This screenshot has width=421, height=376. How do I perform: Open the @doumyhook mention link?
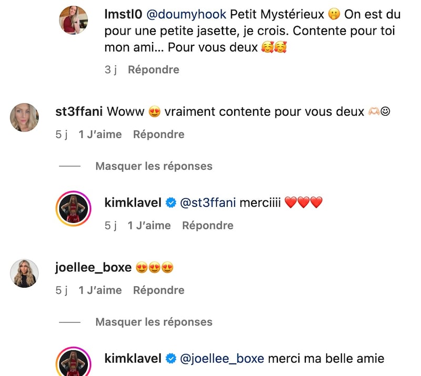click(x=186, y=14)
